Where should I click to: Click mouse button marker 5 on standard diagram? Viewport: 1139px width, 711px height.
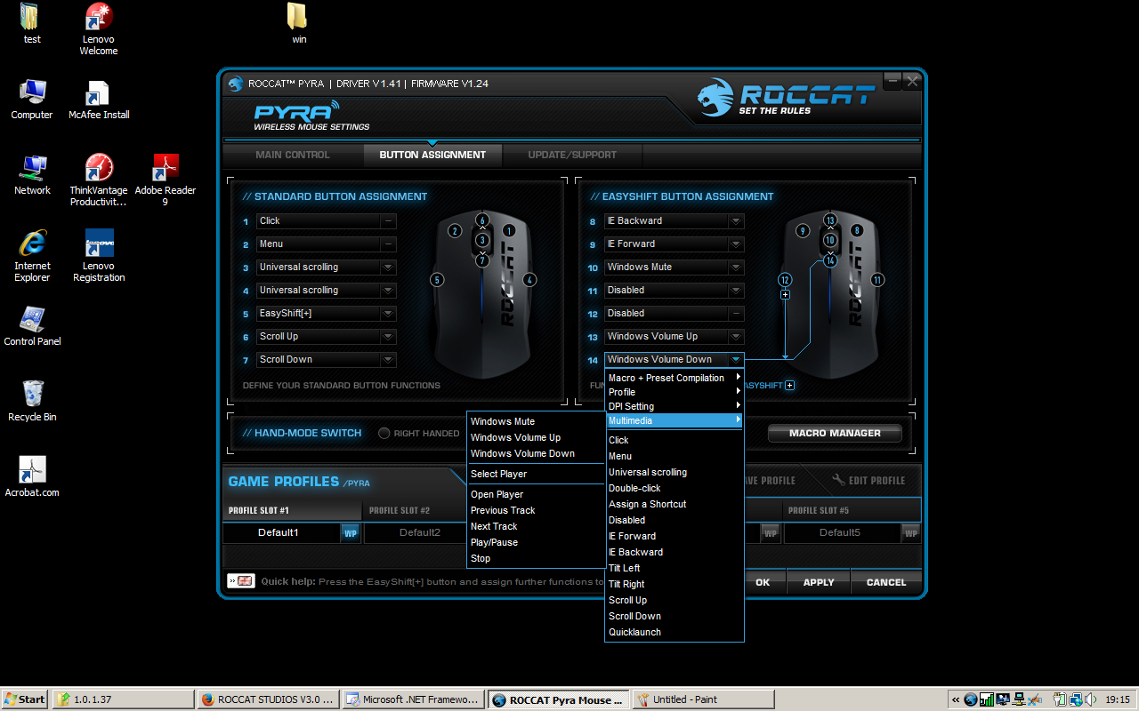point(436,279)
